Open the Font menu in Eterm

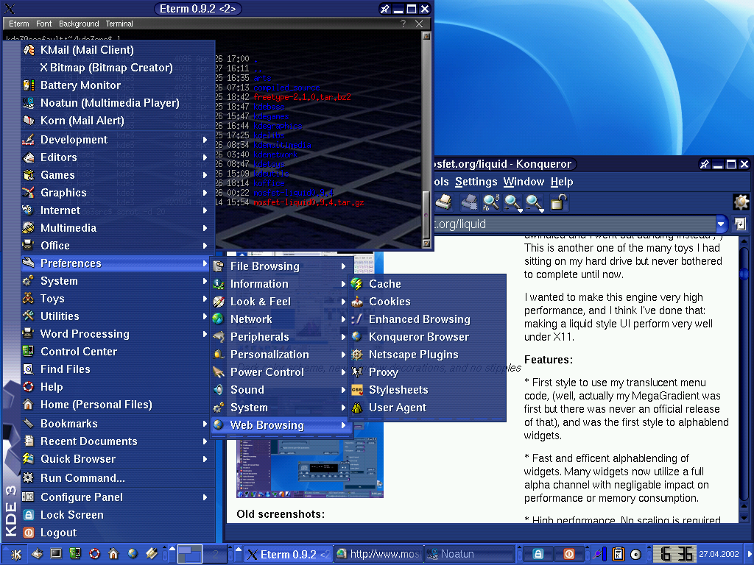click(x=43, y=24)
